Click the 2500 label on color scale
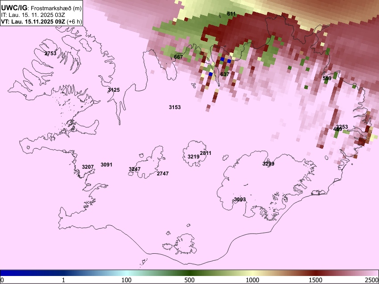 (x=372, y=280)
